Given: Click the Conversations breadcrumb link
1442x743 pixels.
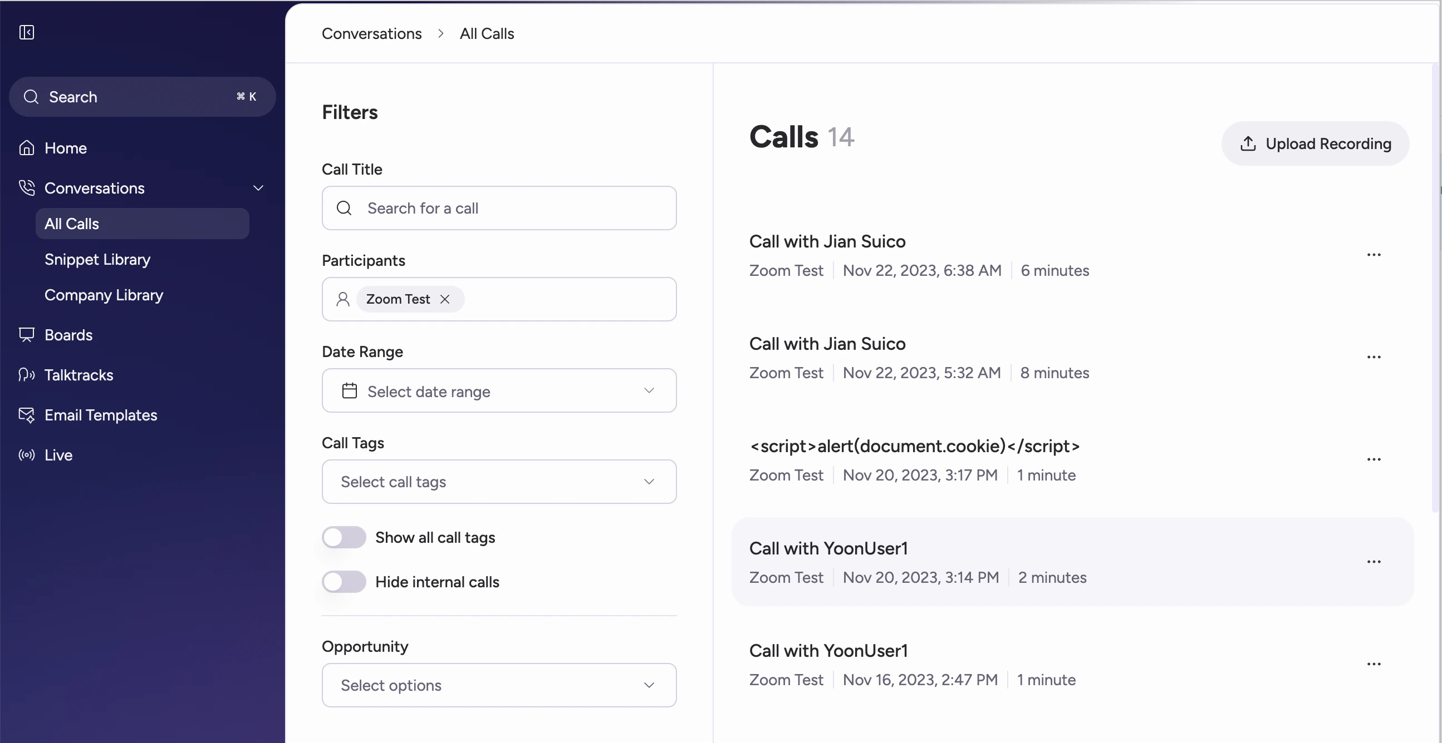Looking at the screenshot, I should coord(371,33).
